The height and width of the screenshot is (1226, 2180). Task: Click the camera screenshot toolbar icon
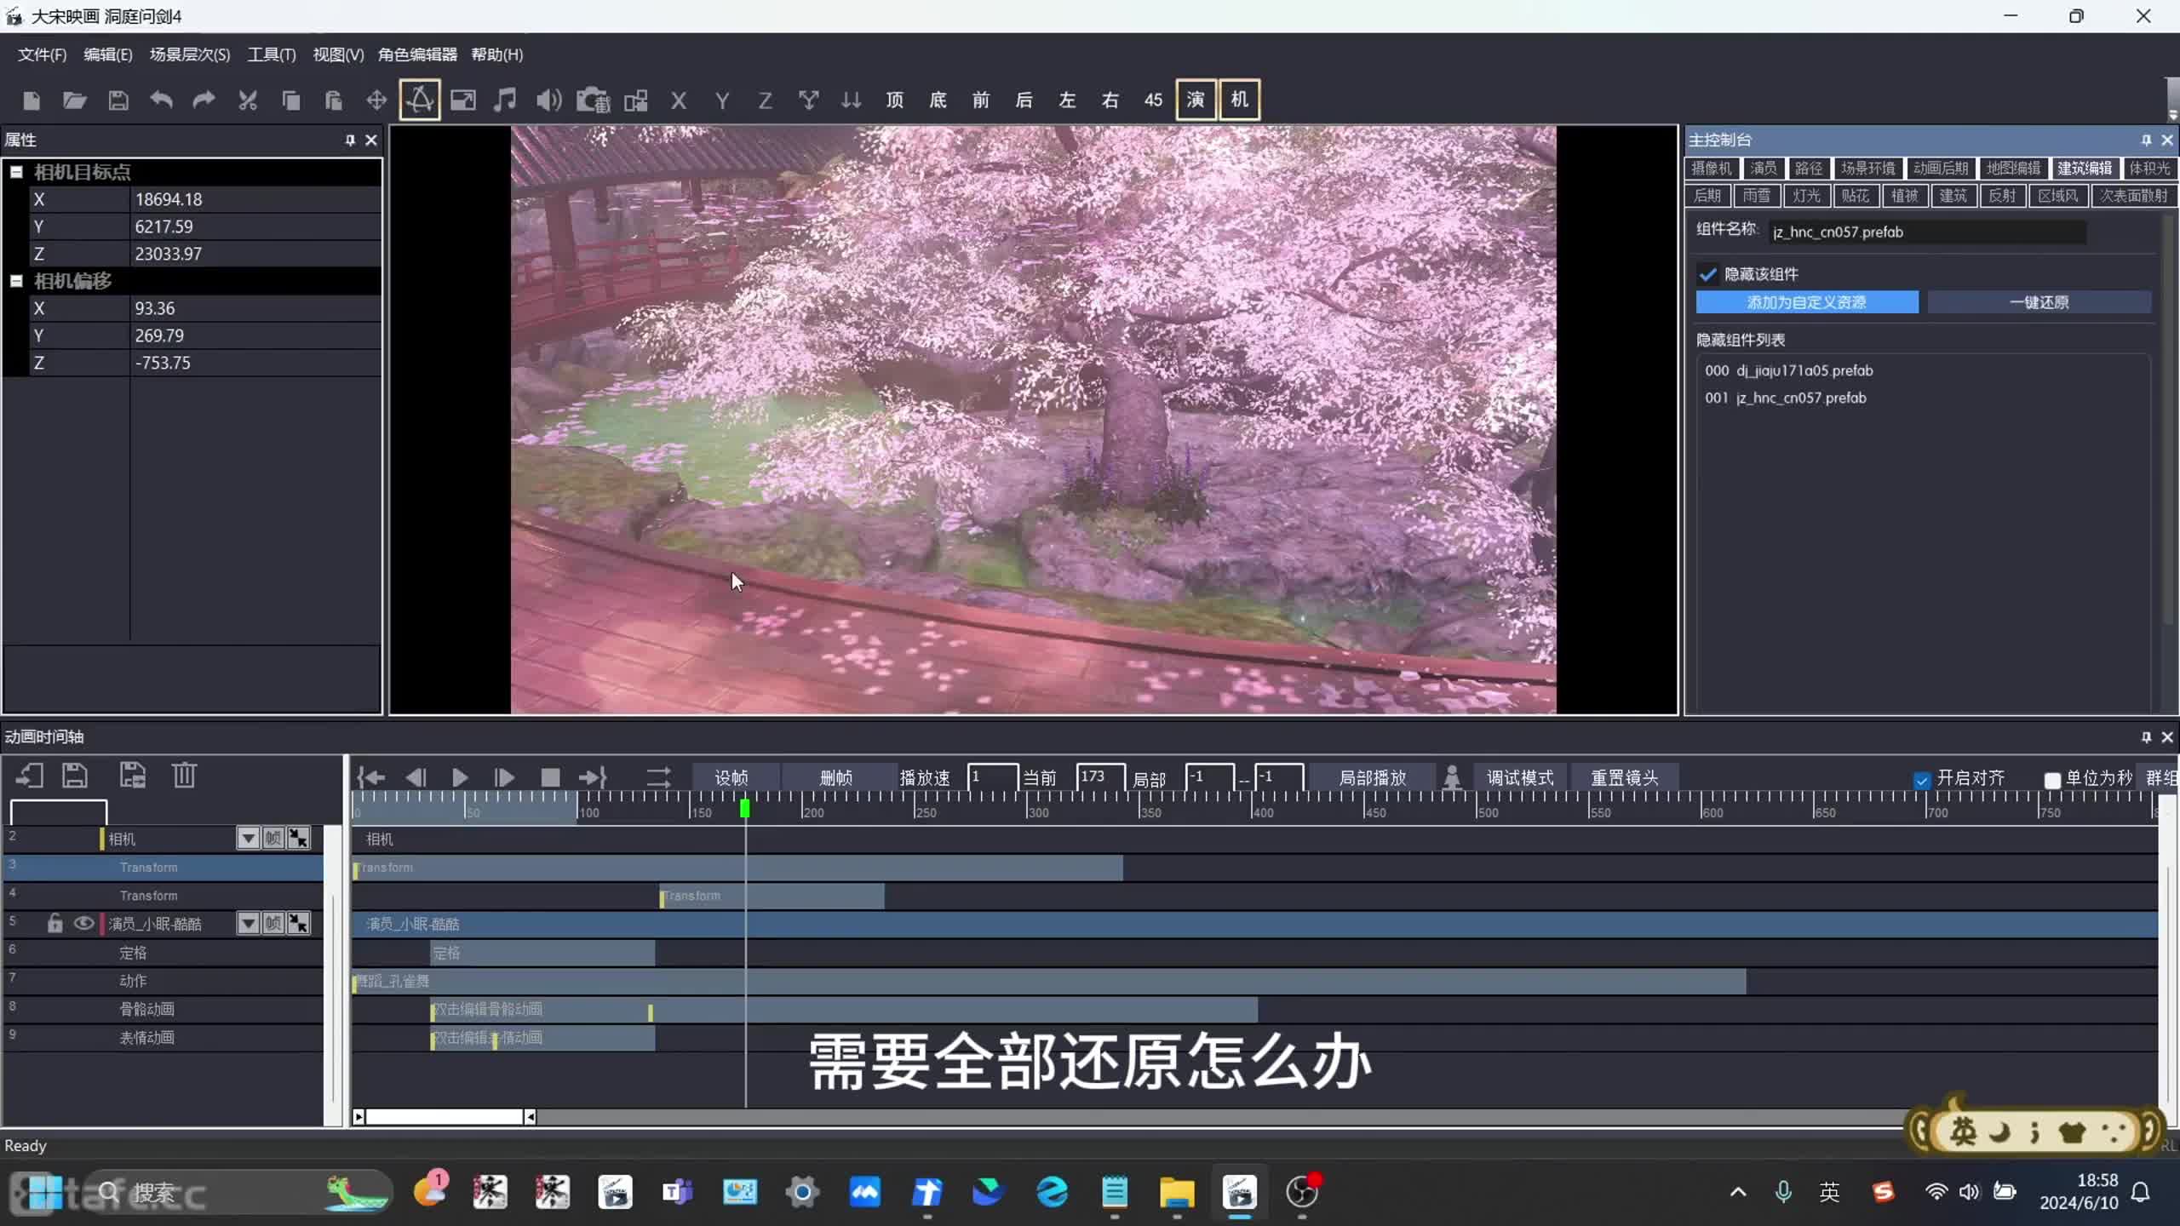click(594, 100)
